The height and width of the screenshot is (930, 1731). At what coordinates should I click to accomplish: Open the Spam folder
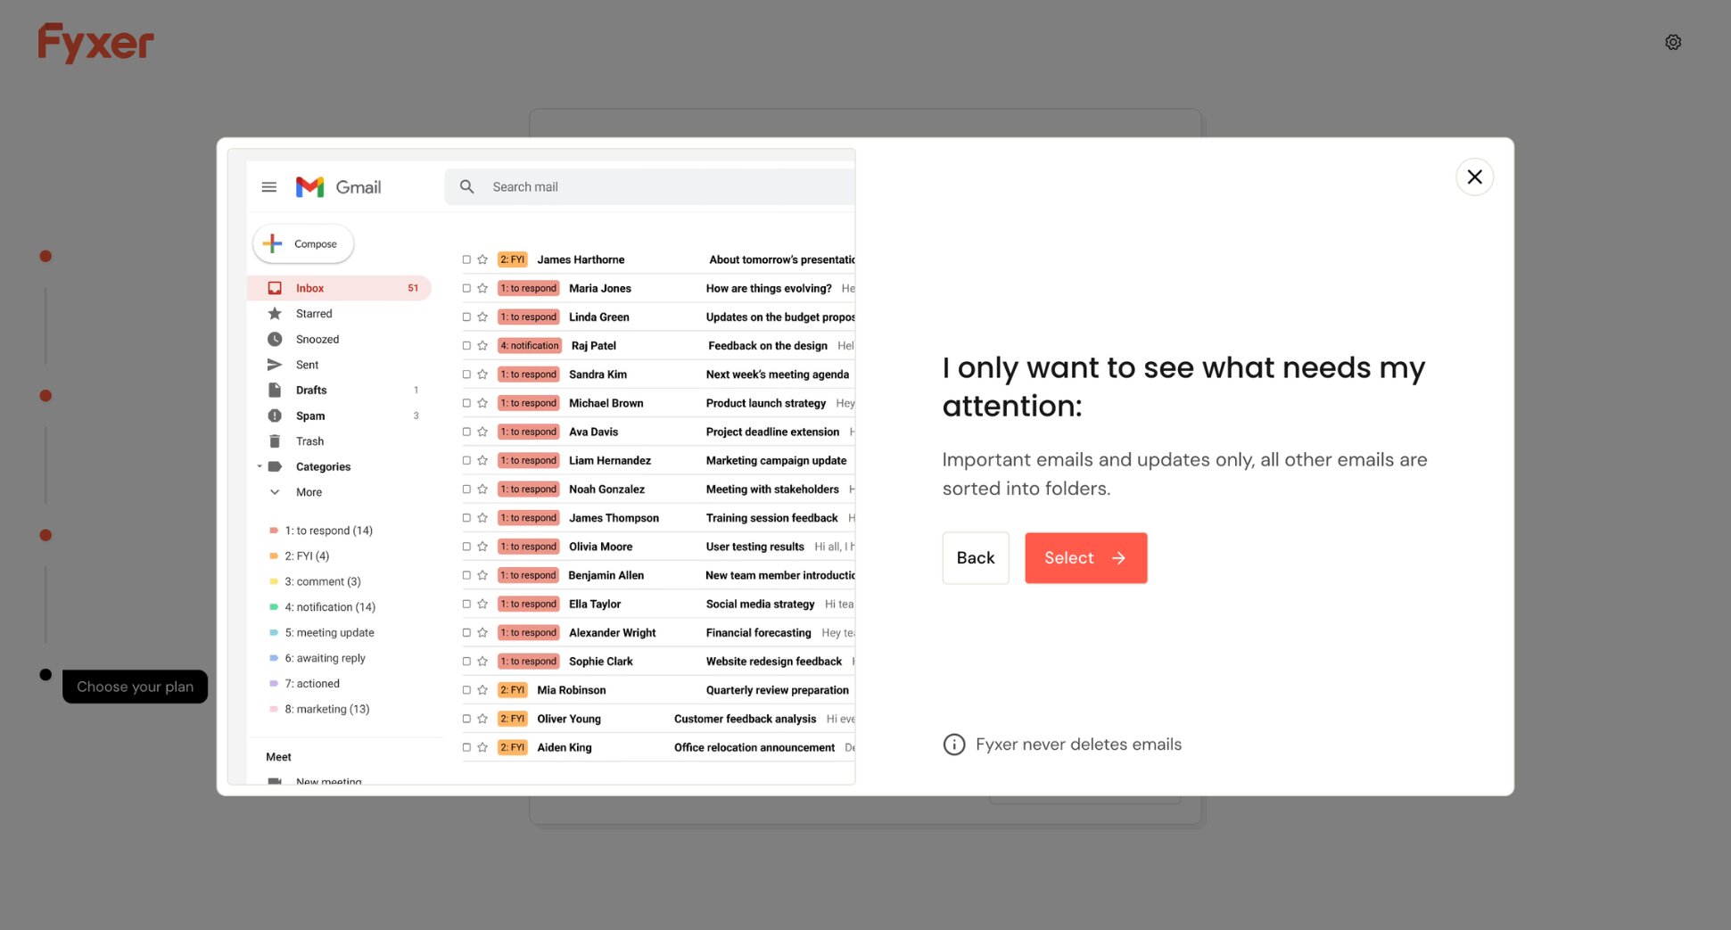(x=309, y=415)
